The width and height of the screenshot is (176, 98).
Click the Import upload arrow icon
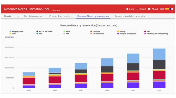click(x=137, y=9)
